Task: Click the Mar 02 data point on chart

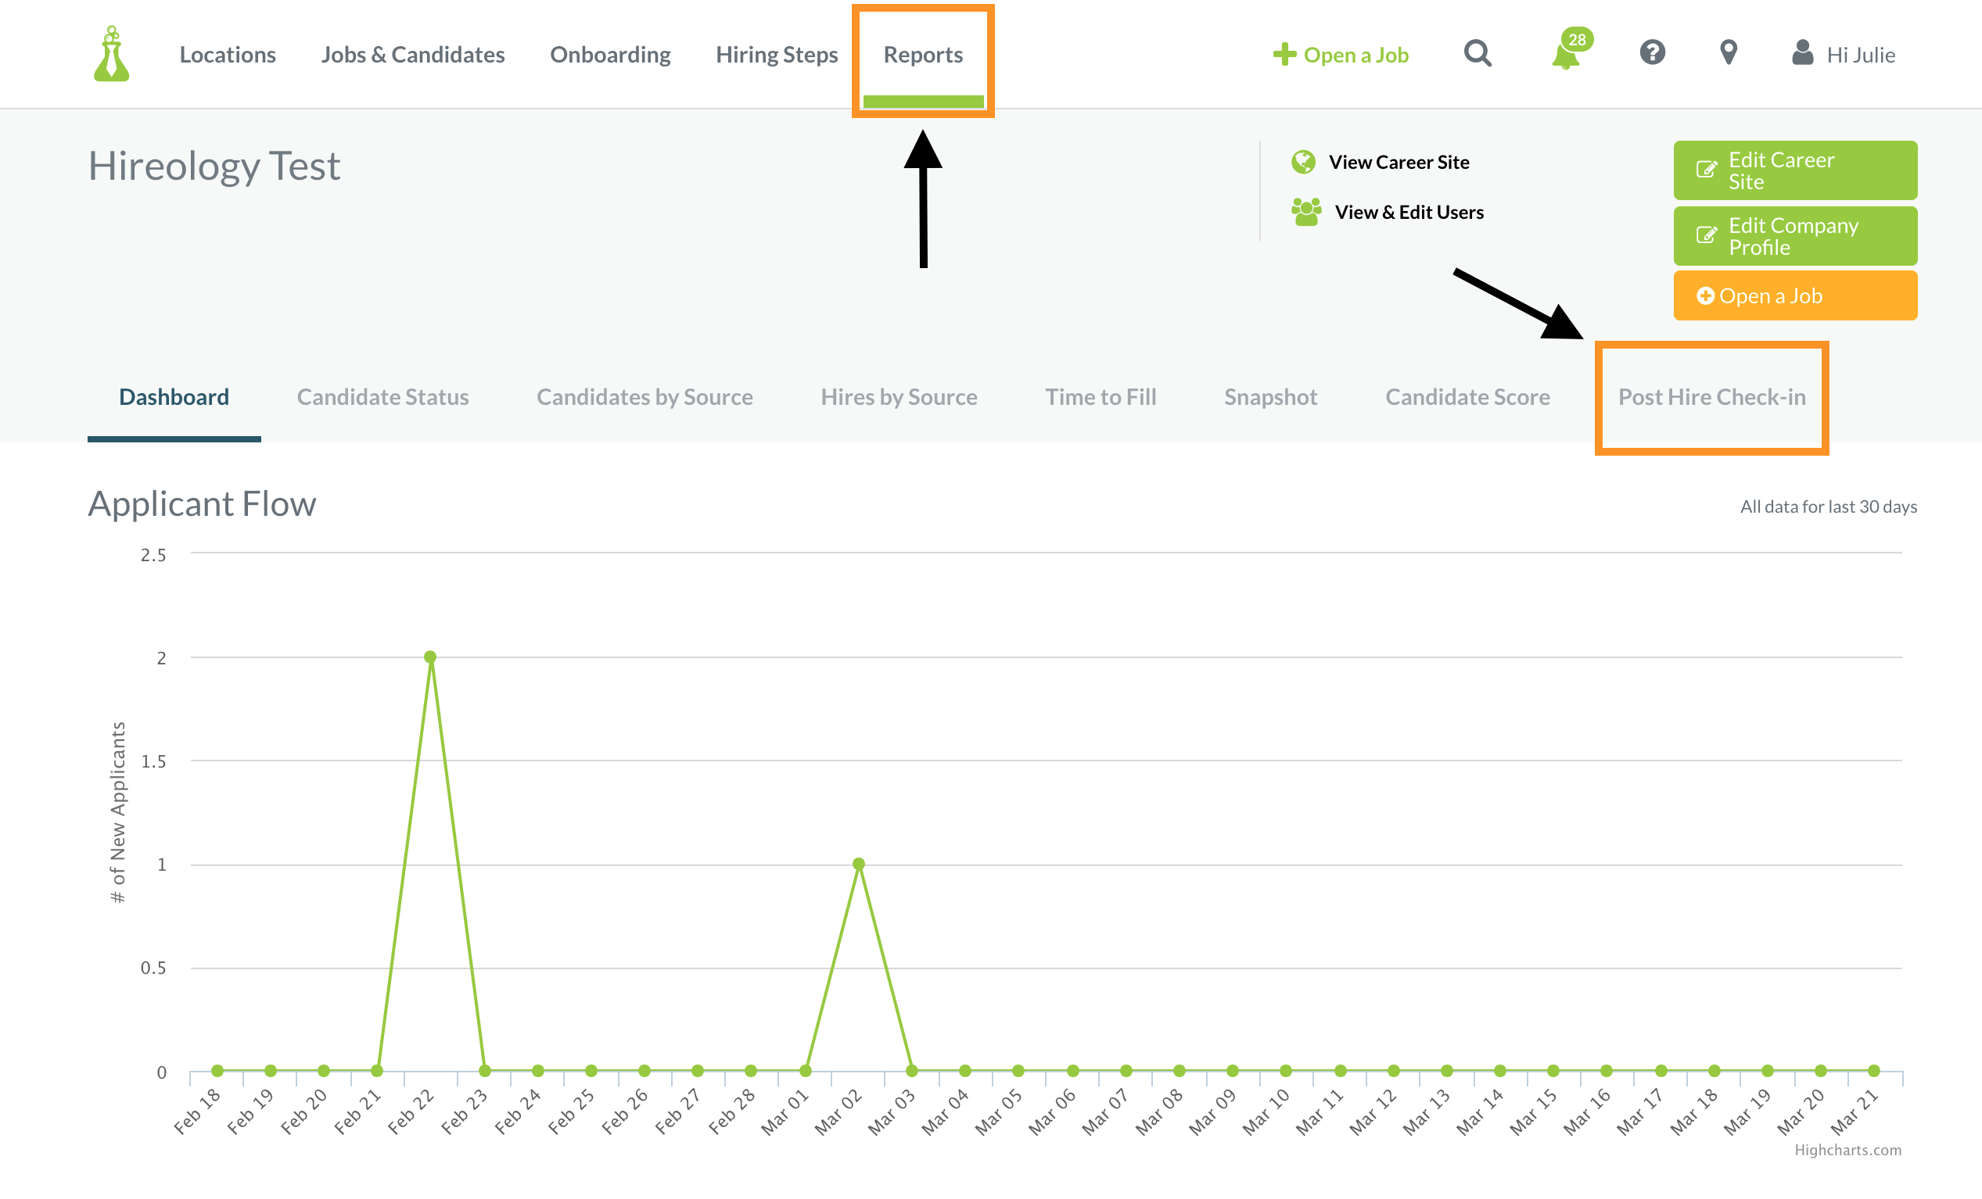Action: coord(858,864)
